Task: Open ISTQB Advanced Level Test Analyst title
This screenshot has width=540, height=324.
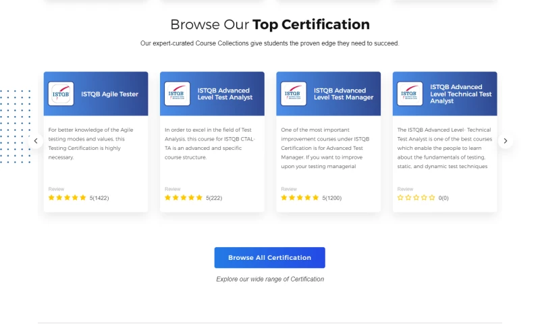Action: pos(225,94)
